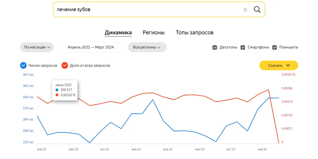
Task: Click the '0,00143' right axis value
Action: point(287,115)
